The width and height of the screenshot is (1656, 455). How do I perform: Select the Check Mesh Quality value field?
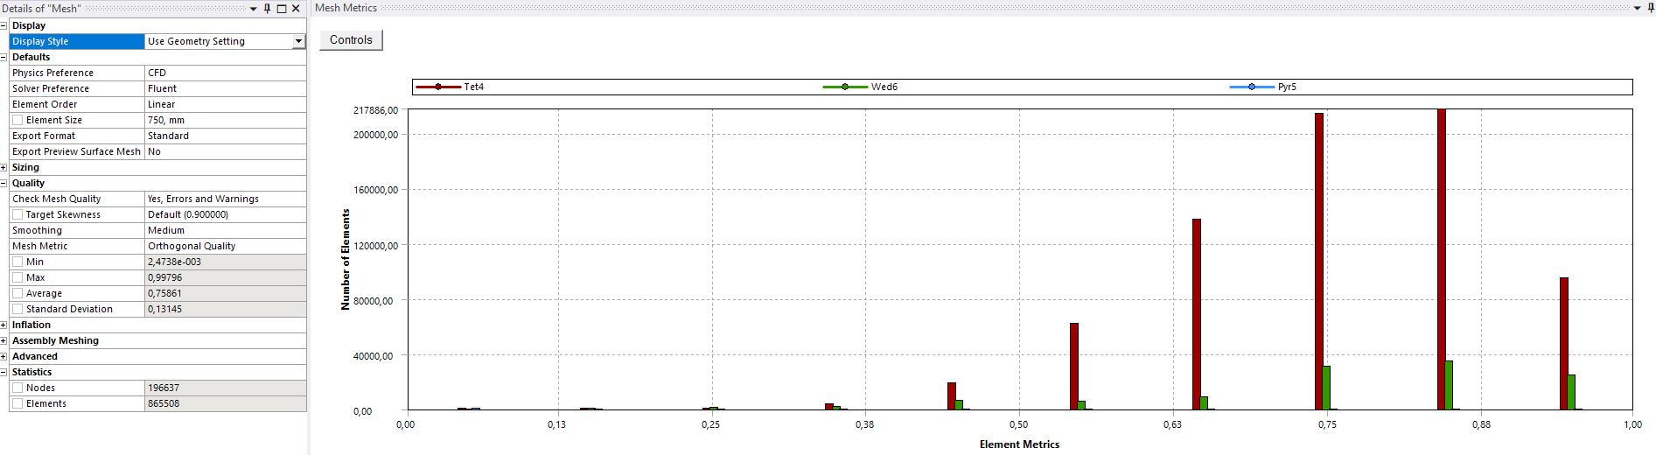click(225, 199)
